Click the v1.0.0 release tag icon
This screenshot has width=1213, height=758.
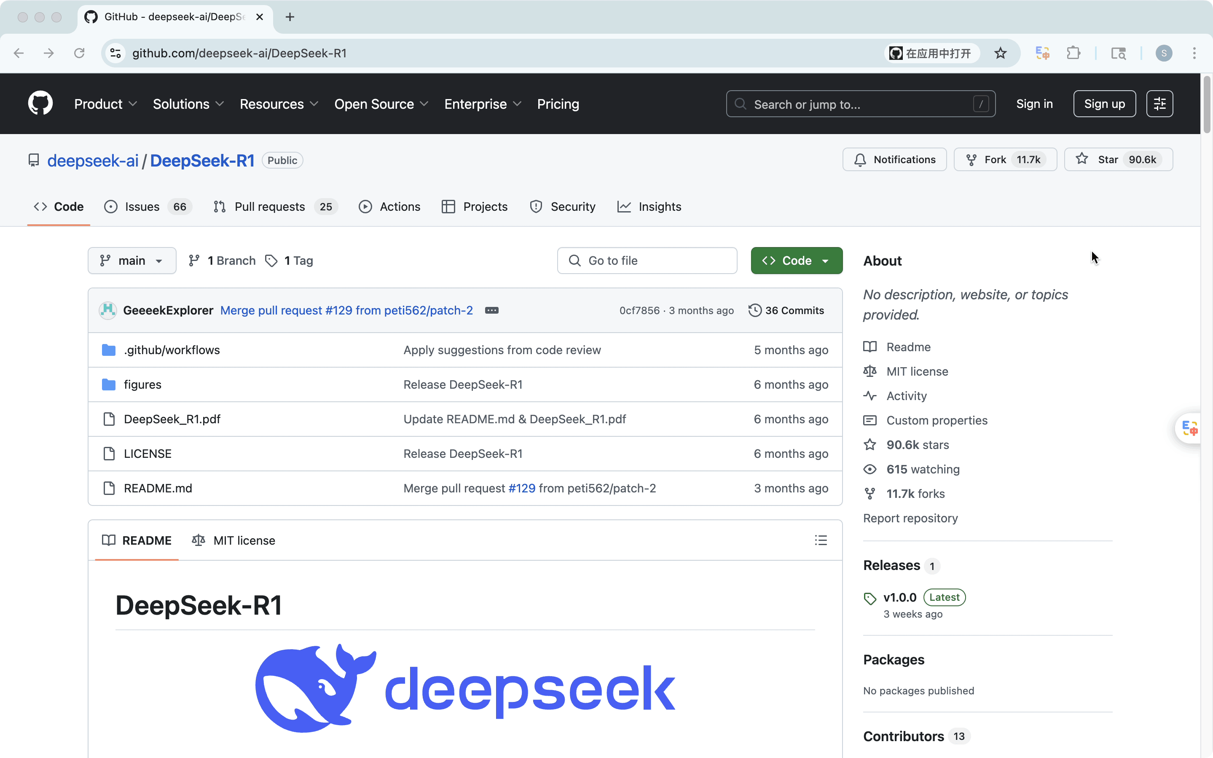870,598
